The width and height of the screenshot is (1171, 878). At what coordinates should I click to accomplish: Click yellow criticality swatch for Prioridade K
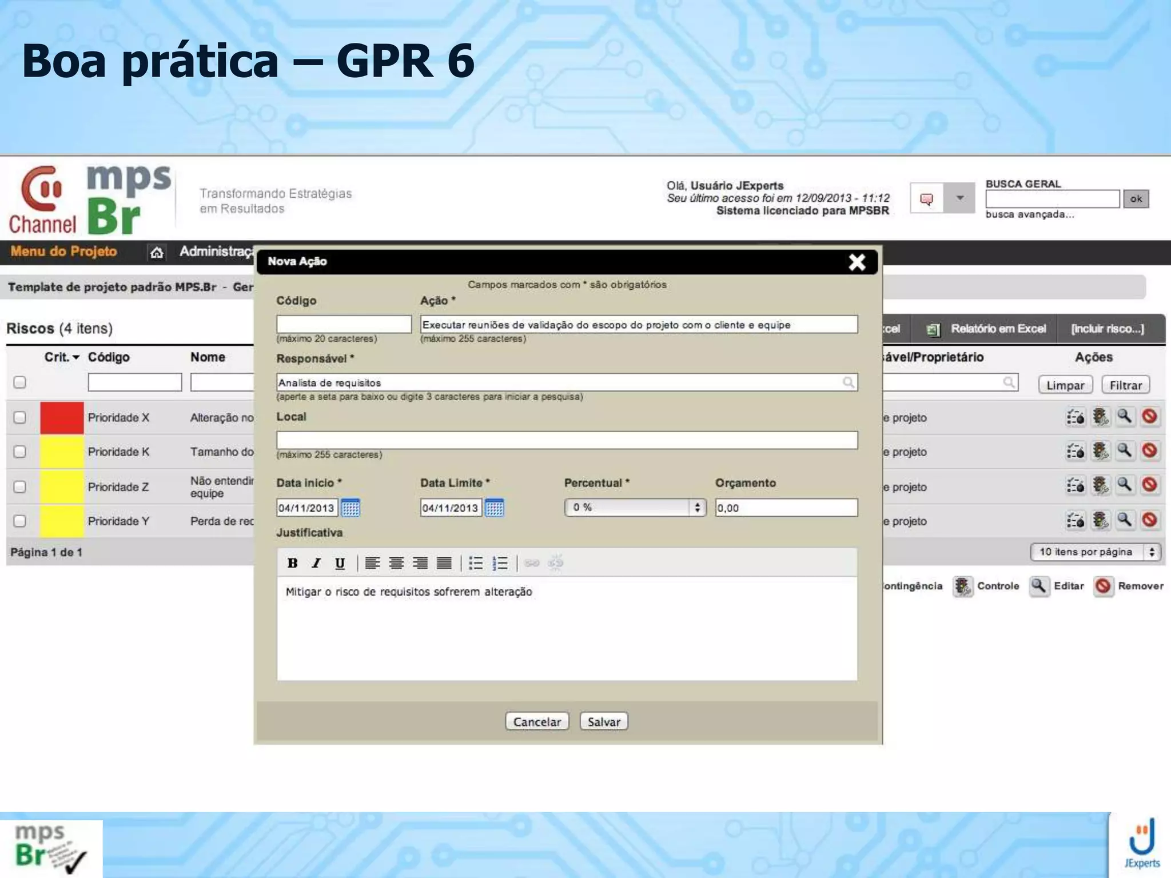pyautogui.click(x=62, y=452)
